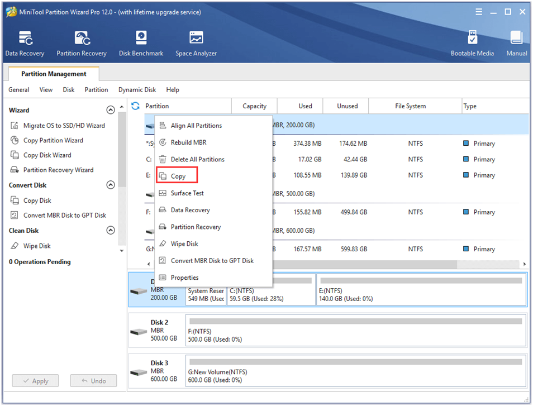Click the partition list scroll-right arrow
The height and width of the screenshot is (406, 533).
pyautogui.click(x=524, y=264)
